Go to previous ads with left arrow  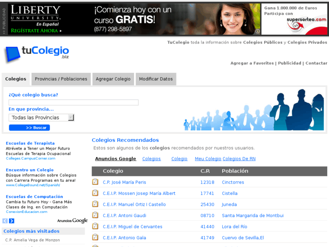pos(5,221)
